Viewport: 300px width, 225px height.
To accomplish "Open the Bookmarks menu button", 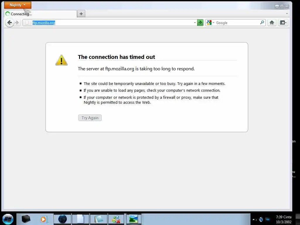I will coord(283,23).
